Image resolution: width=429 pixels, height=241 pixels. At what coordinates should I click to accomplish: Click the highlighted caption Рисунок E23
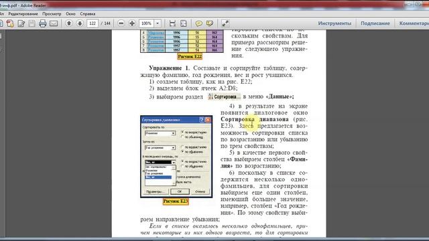(x=176, y=202)
